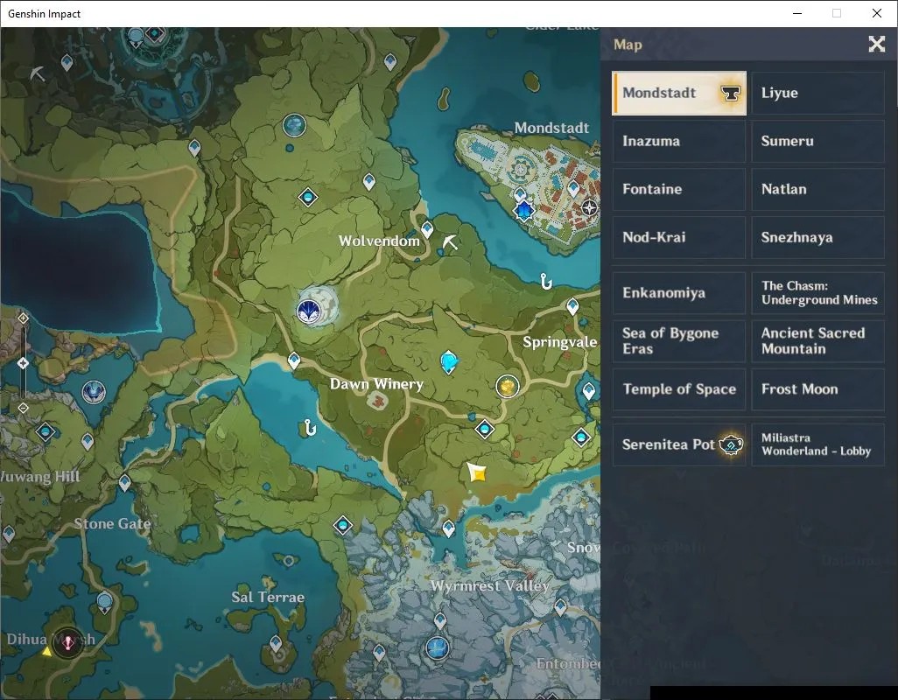Viewport: 898px width, 700px height.
Task: Click the Sal Terrae map label
Action: tap(268, 597)
